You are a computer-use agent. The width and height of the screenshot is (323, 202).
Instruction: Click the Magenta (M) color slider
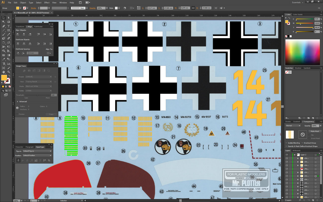pos(305,23)
